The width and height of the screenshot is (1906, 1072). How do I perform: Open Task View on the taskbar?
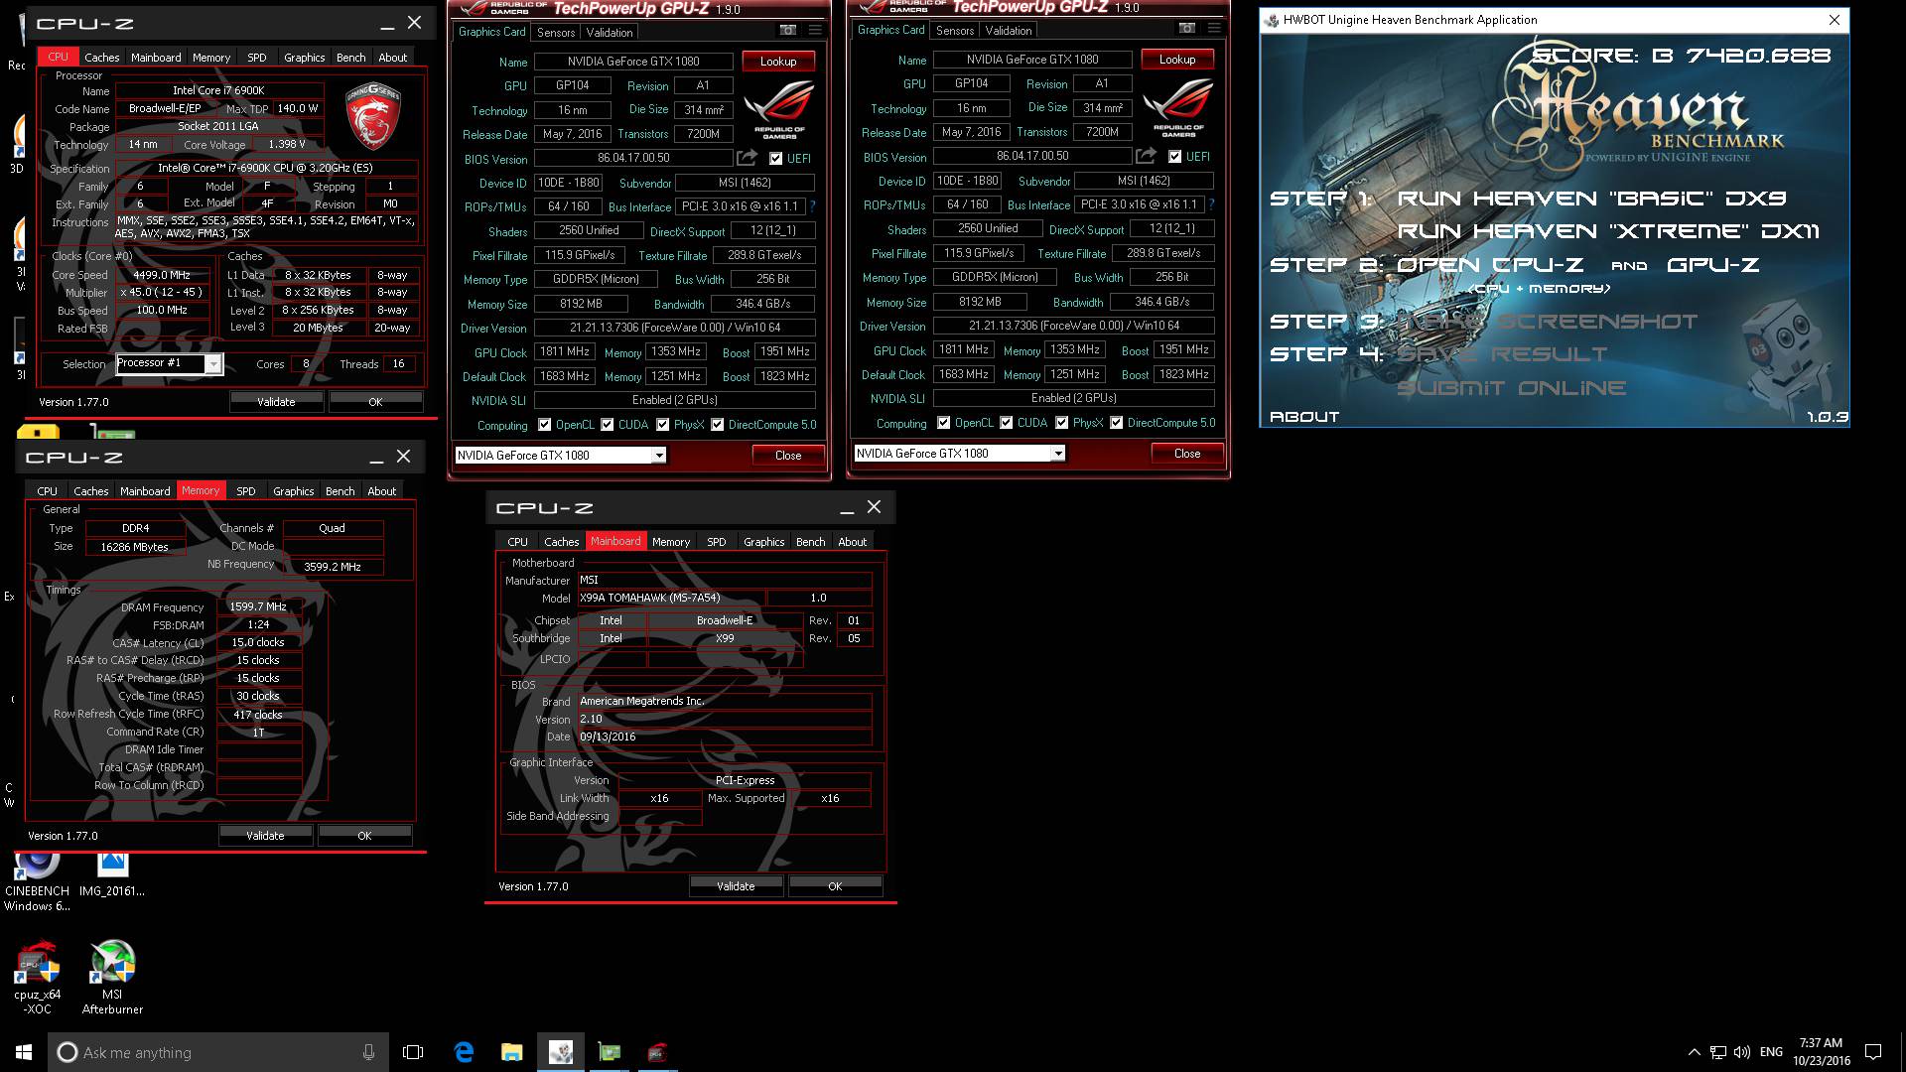pyautogui.click(x=413, y=1052)
